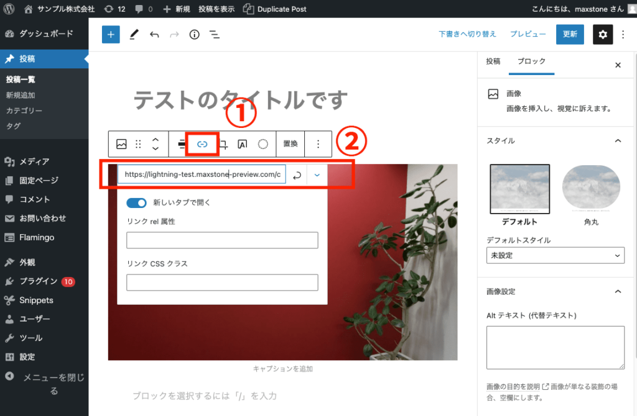Switch to the 投稿 tab in the settings sidebar
Image resolution: width=637 pixels, height=416 pixels.
(x=493, y=62)
